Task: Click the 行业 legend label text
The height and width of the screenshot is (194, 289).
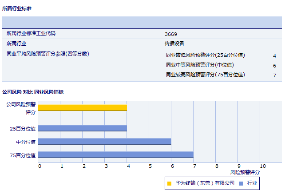Action: click(252, 183)
